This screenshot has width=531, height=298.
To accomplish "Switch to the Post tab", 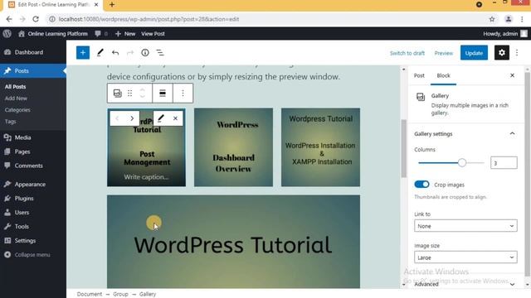I will tap(419, 75).
